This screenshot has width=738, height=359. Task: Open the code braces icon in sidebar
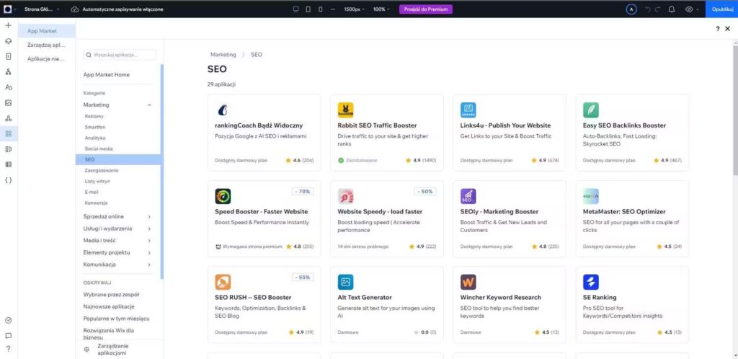point(8,180)
